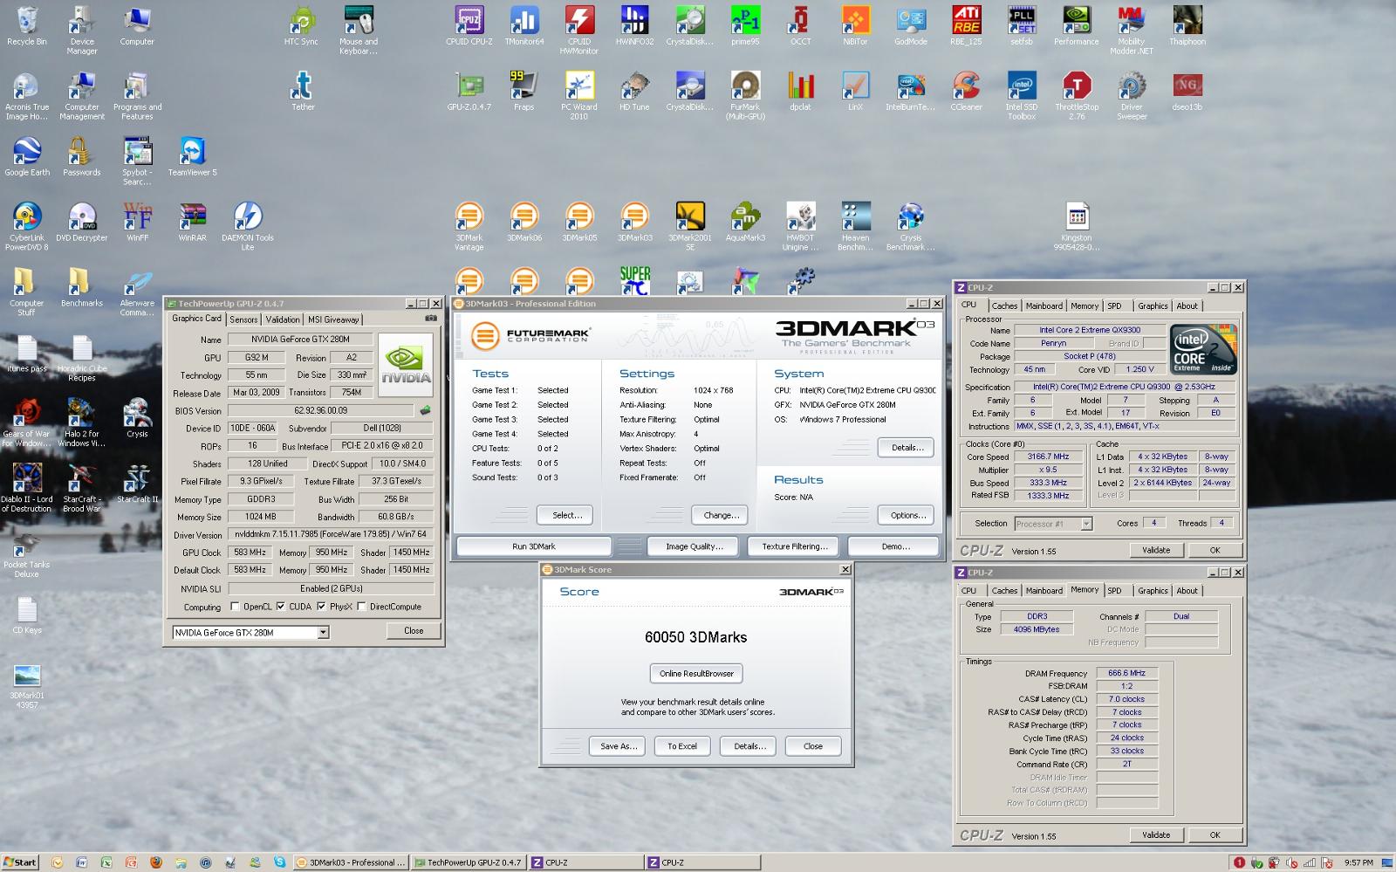The height and width of the screenshot is (872, 1396).
Task: Click Save As in the 3DMark Score window
Action: (x=619, y=746)
